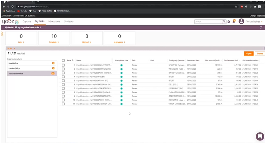Screen dimensions: 265x143
Task: Expand the Late tasks tile
Action: click(x=21, y=42)
